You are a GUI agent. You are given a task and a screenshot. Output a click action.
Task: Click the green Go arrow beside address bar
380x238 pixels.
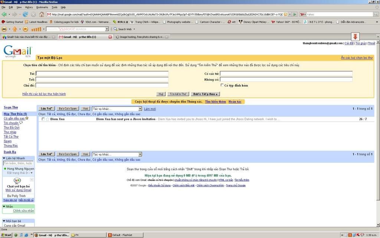tap(295, 15)
